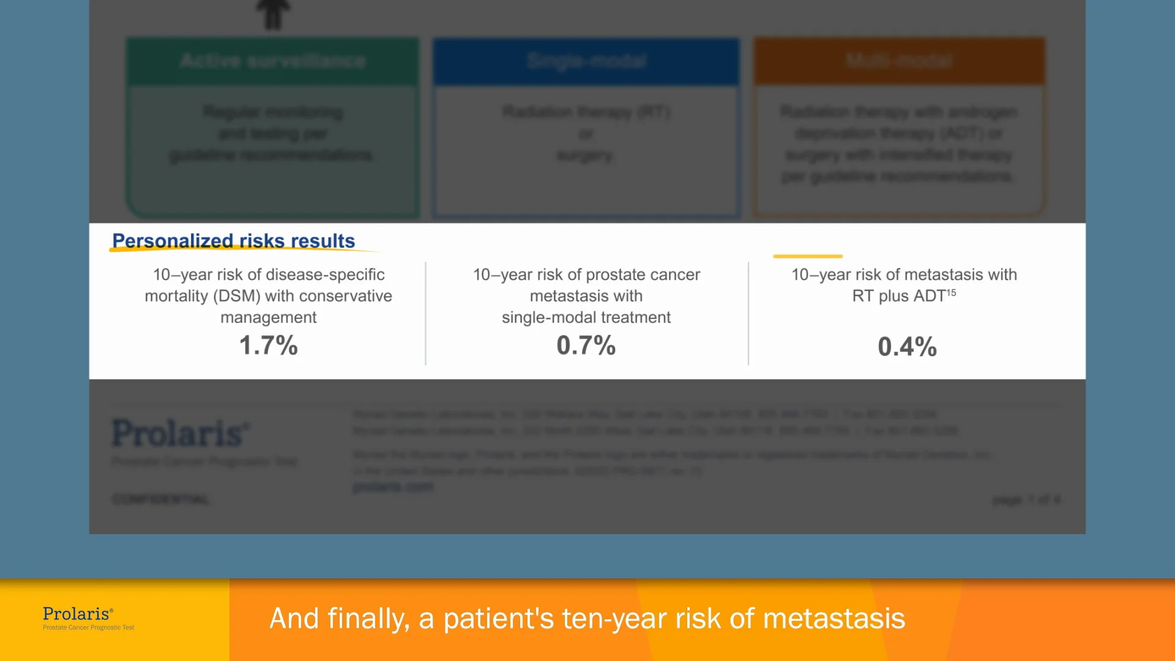The height and width of the screenshot is (661, 1175).
Task: Click the yellow highlight bar above metastasis text
Action: tap(807, 256)
